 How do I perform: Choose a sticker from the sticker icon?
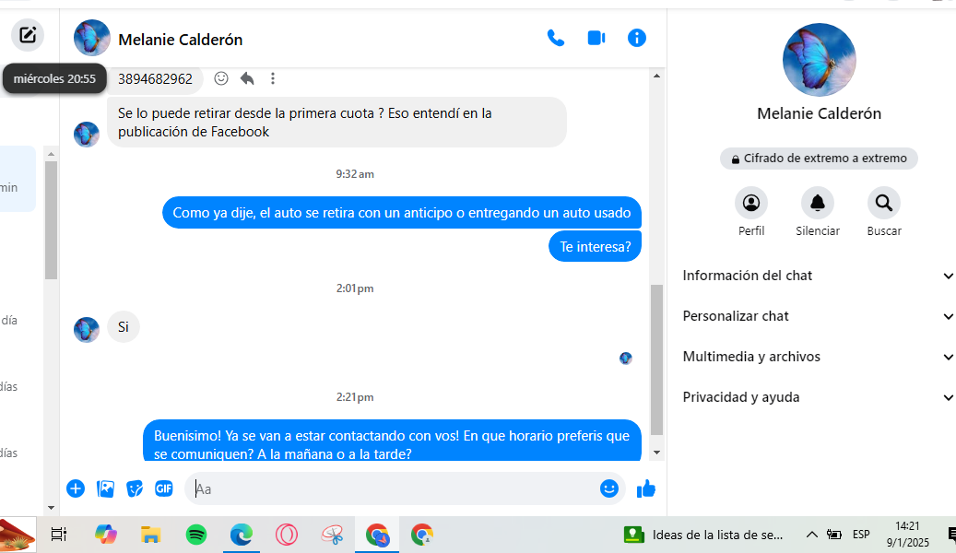coord(135,488)
